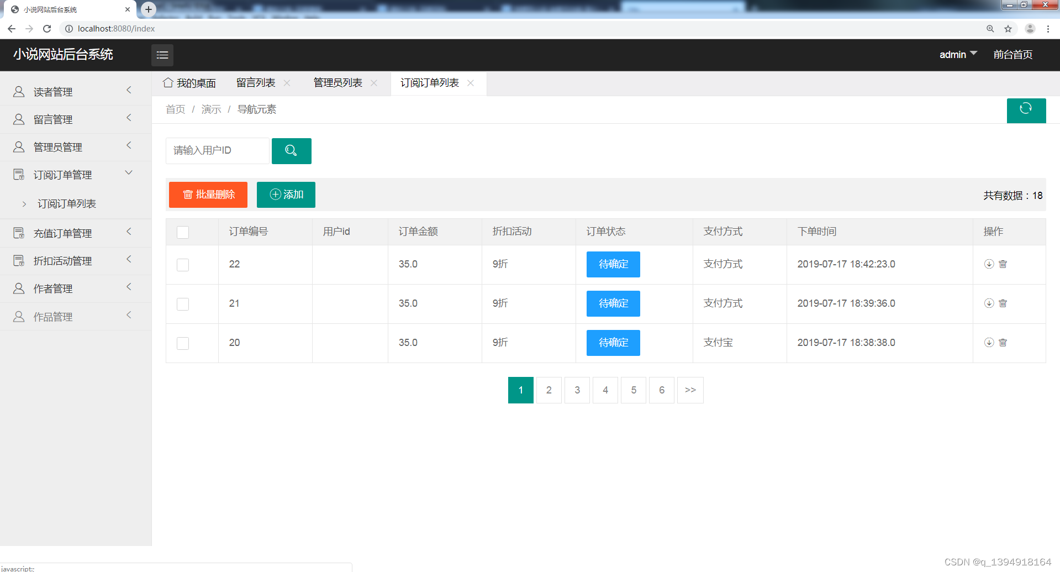Click the browser address bar URL
The image size is (1060, 572).
tap(117, 29)
